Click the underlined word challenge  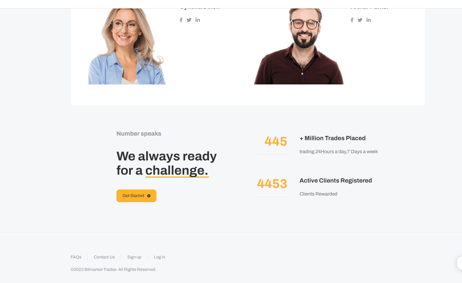coord(177,170)
